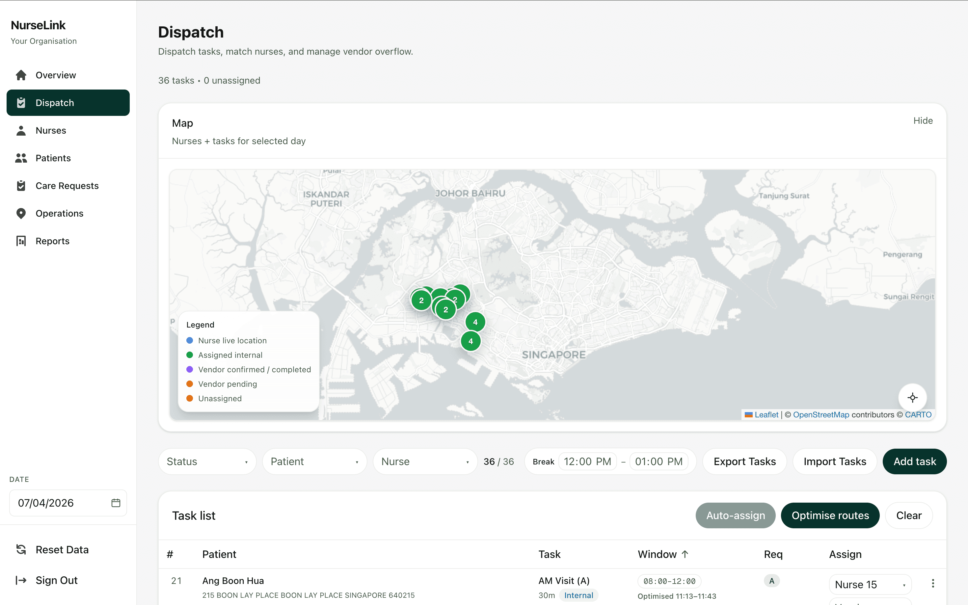Open the Overview page
This screenshot has height=605, width=968.
point(68,75)
